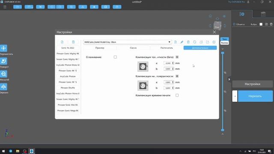Enable the Сглаживание checkbox
Image resolution: width=274 pixels, height=154 pixels.
tap(115, 57)
